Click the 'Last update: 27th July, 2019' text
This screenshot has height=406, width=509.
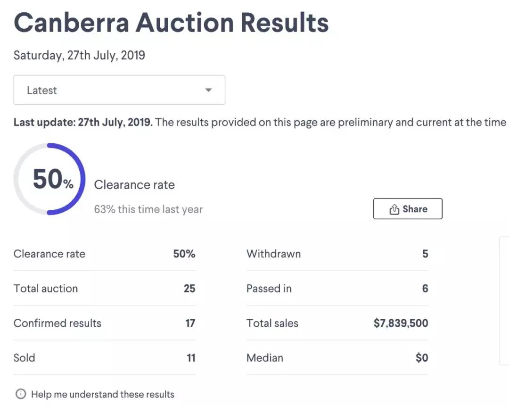[83, 123]
